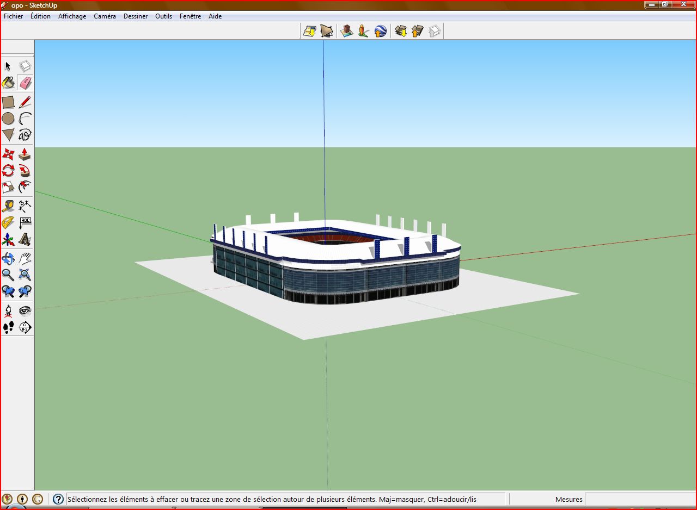Choose the Orbit camera tool
The image size is (697, 510).
click(x=8, y=258)
